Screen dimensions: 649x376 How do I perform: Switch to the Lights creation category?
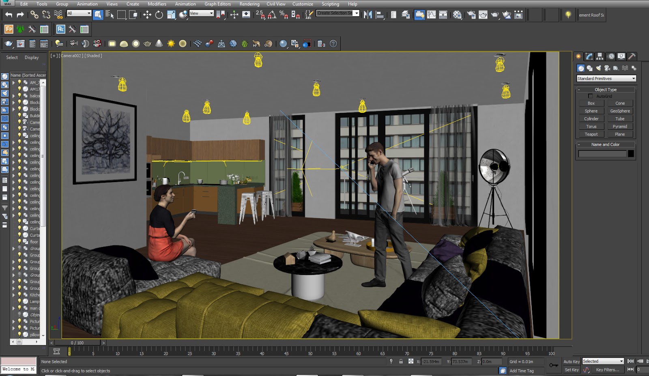[x=599, y=68]
